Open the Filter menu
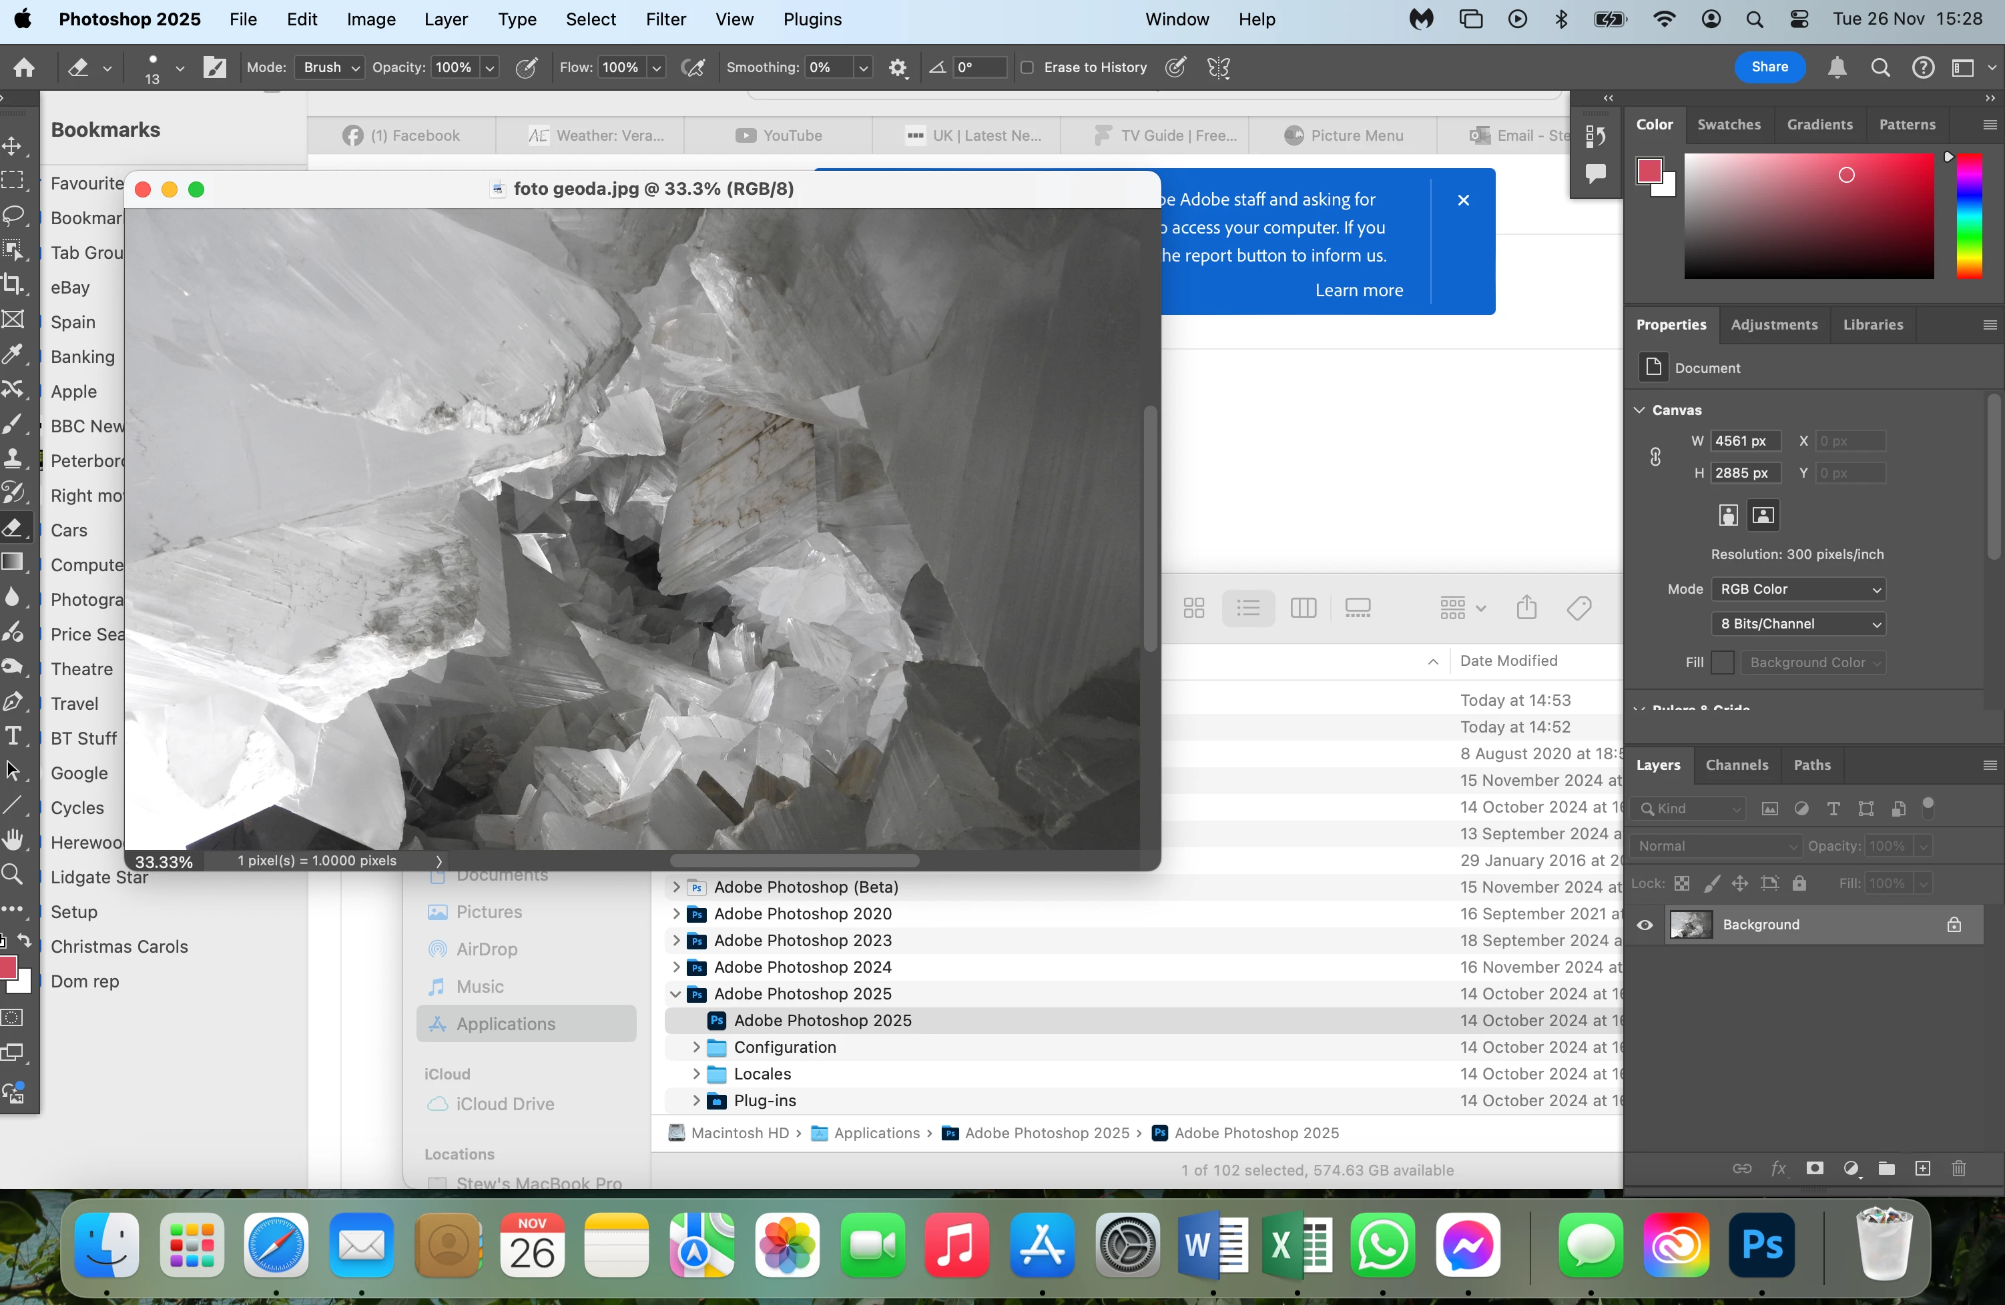This screenshot has width=2005, height=1305. 665,19
